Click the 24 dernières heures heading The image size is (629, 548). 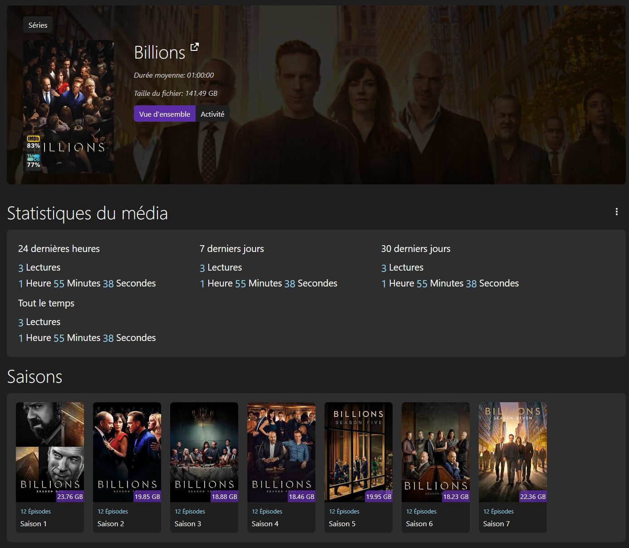click(x=59, y=249)
